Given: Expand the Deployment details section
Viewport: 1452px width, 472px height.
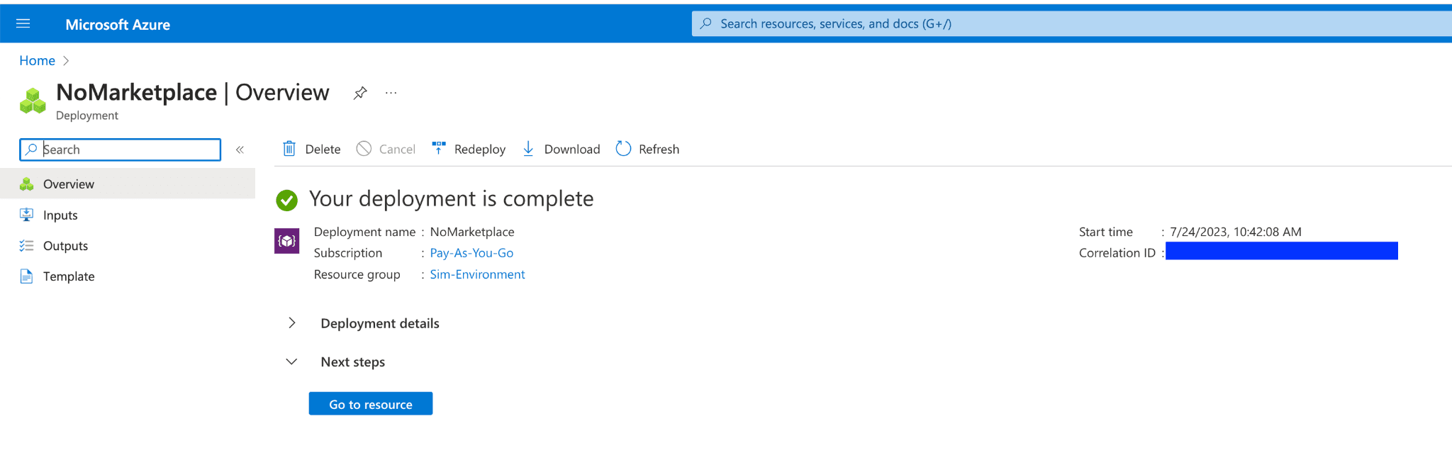Looking at the screenshot, I should (x=292, y=323).
